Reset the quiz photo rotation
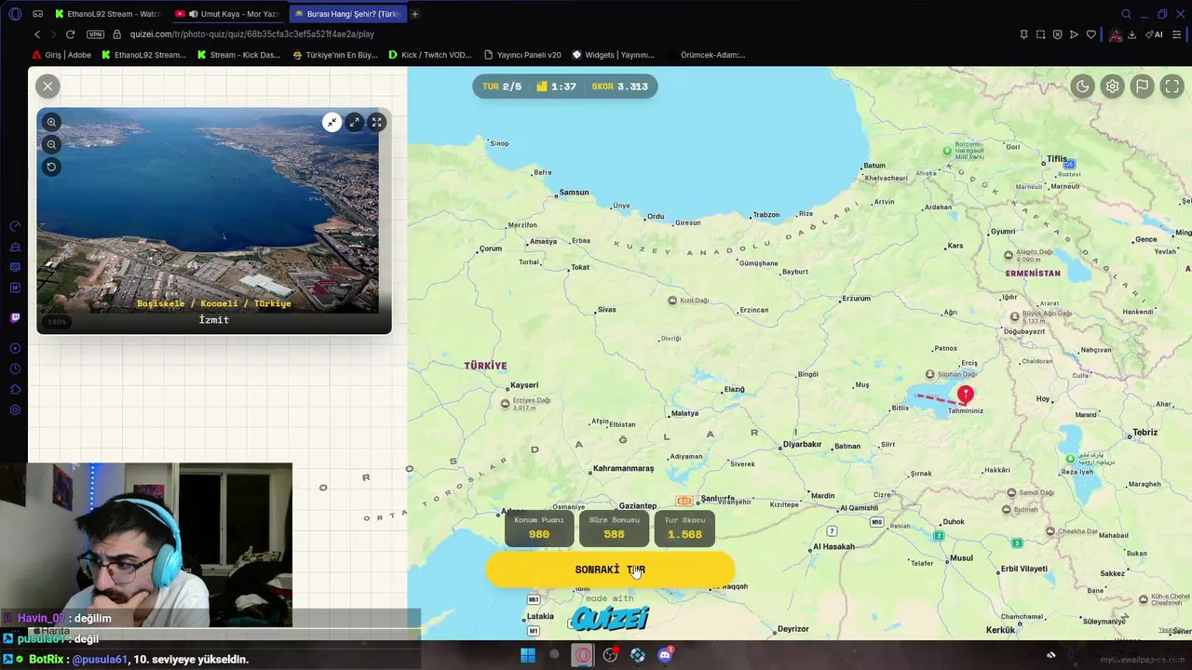This screenshot has width=1192, height=670. (51, 167)
